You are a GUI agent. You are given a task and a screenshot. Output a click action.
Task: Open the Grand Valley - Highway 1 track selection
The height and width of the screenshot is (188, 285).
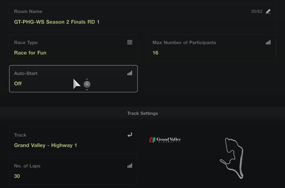(73, 140)
